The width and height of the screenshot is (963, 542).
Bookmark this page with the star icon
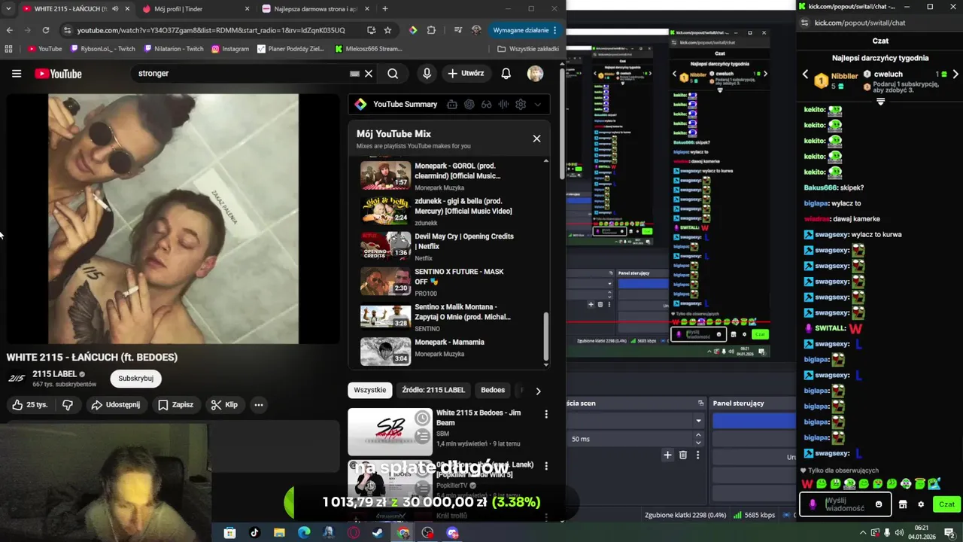387,30
